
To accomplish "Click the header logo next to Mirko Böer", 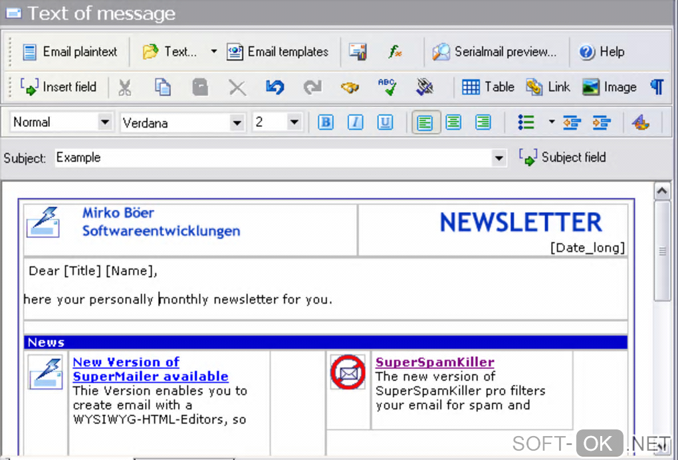I will coord(43,222).
